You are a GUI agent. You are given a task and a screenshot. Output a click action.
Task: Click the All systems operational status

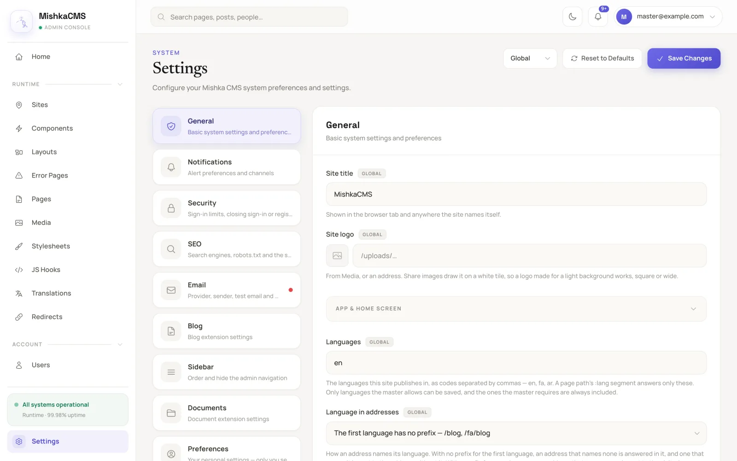click(x=68, y=409)
